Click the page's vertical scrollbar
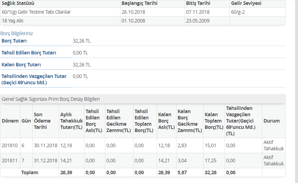298x183 pixels. [x=296, y=91]
